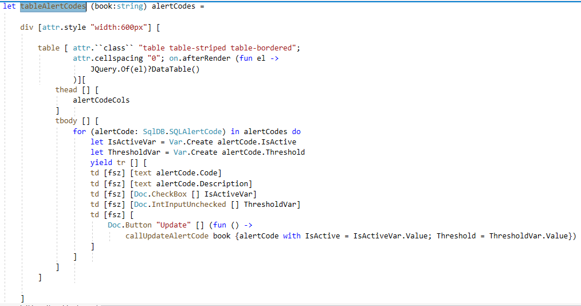Click the "0" cellspacing value string
The image size is (581, 306).
pyautogui.click(x=154, y=58)
